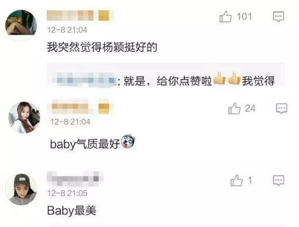Like the comment with 101 likes
299x227 pixels.
(226, 17)
